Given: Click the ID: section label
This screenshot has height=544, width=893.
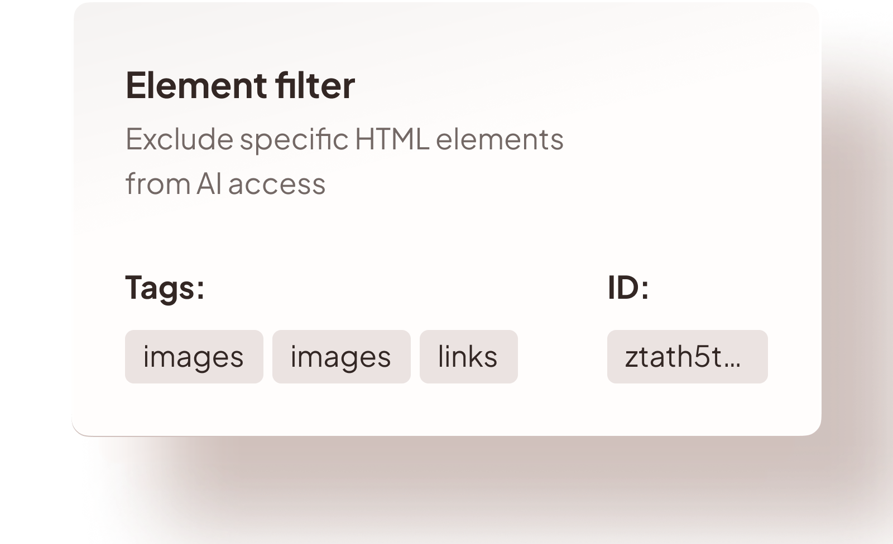Looking at the screenshot, I should pyautogui.click(x=627, y=288).
